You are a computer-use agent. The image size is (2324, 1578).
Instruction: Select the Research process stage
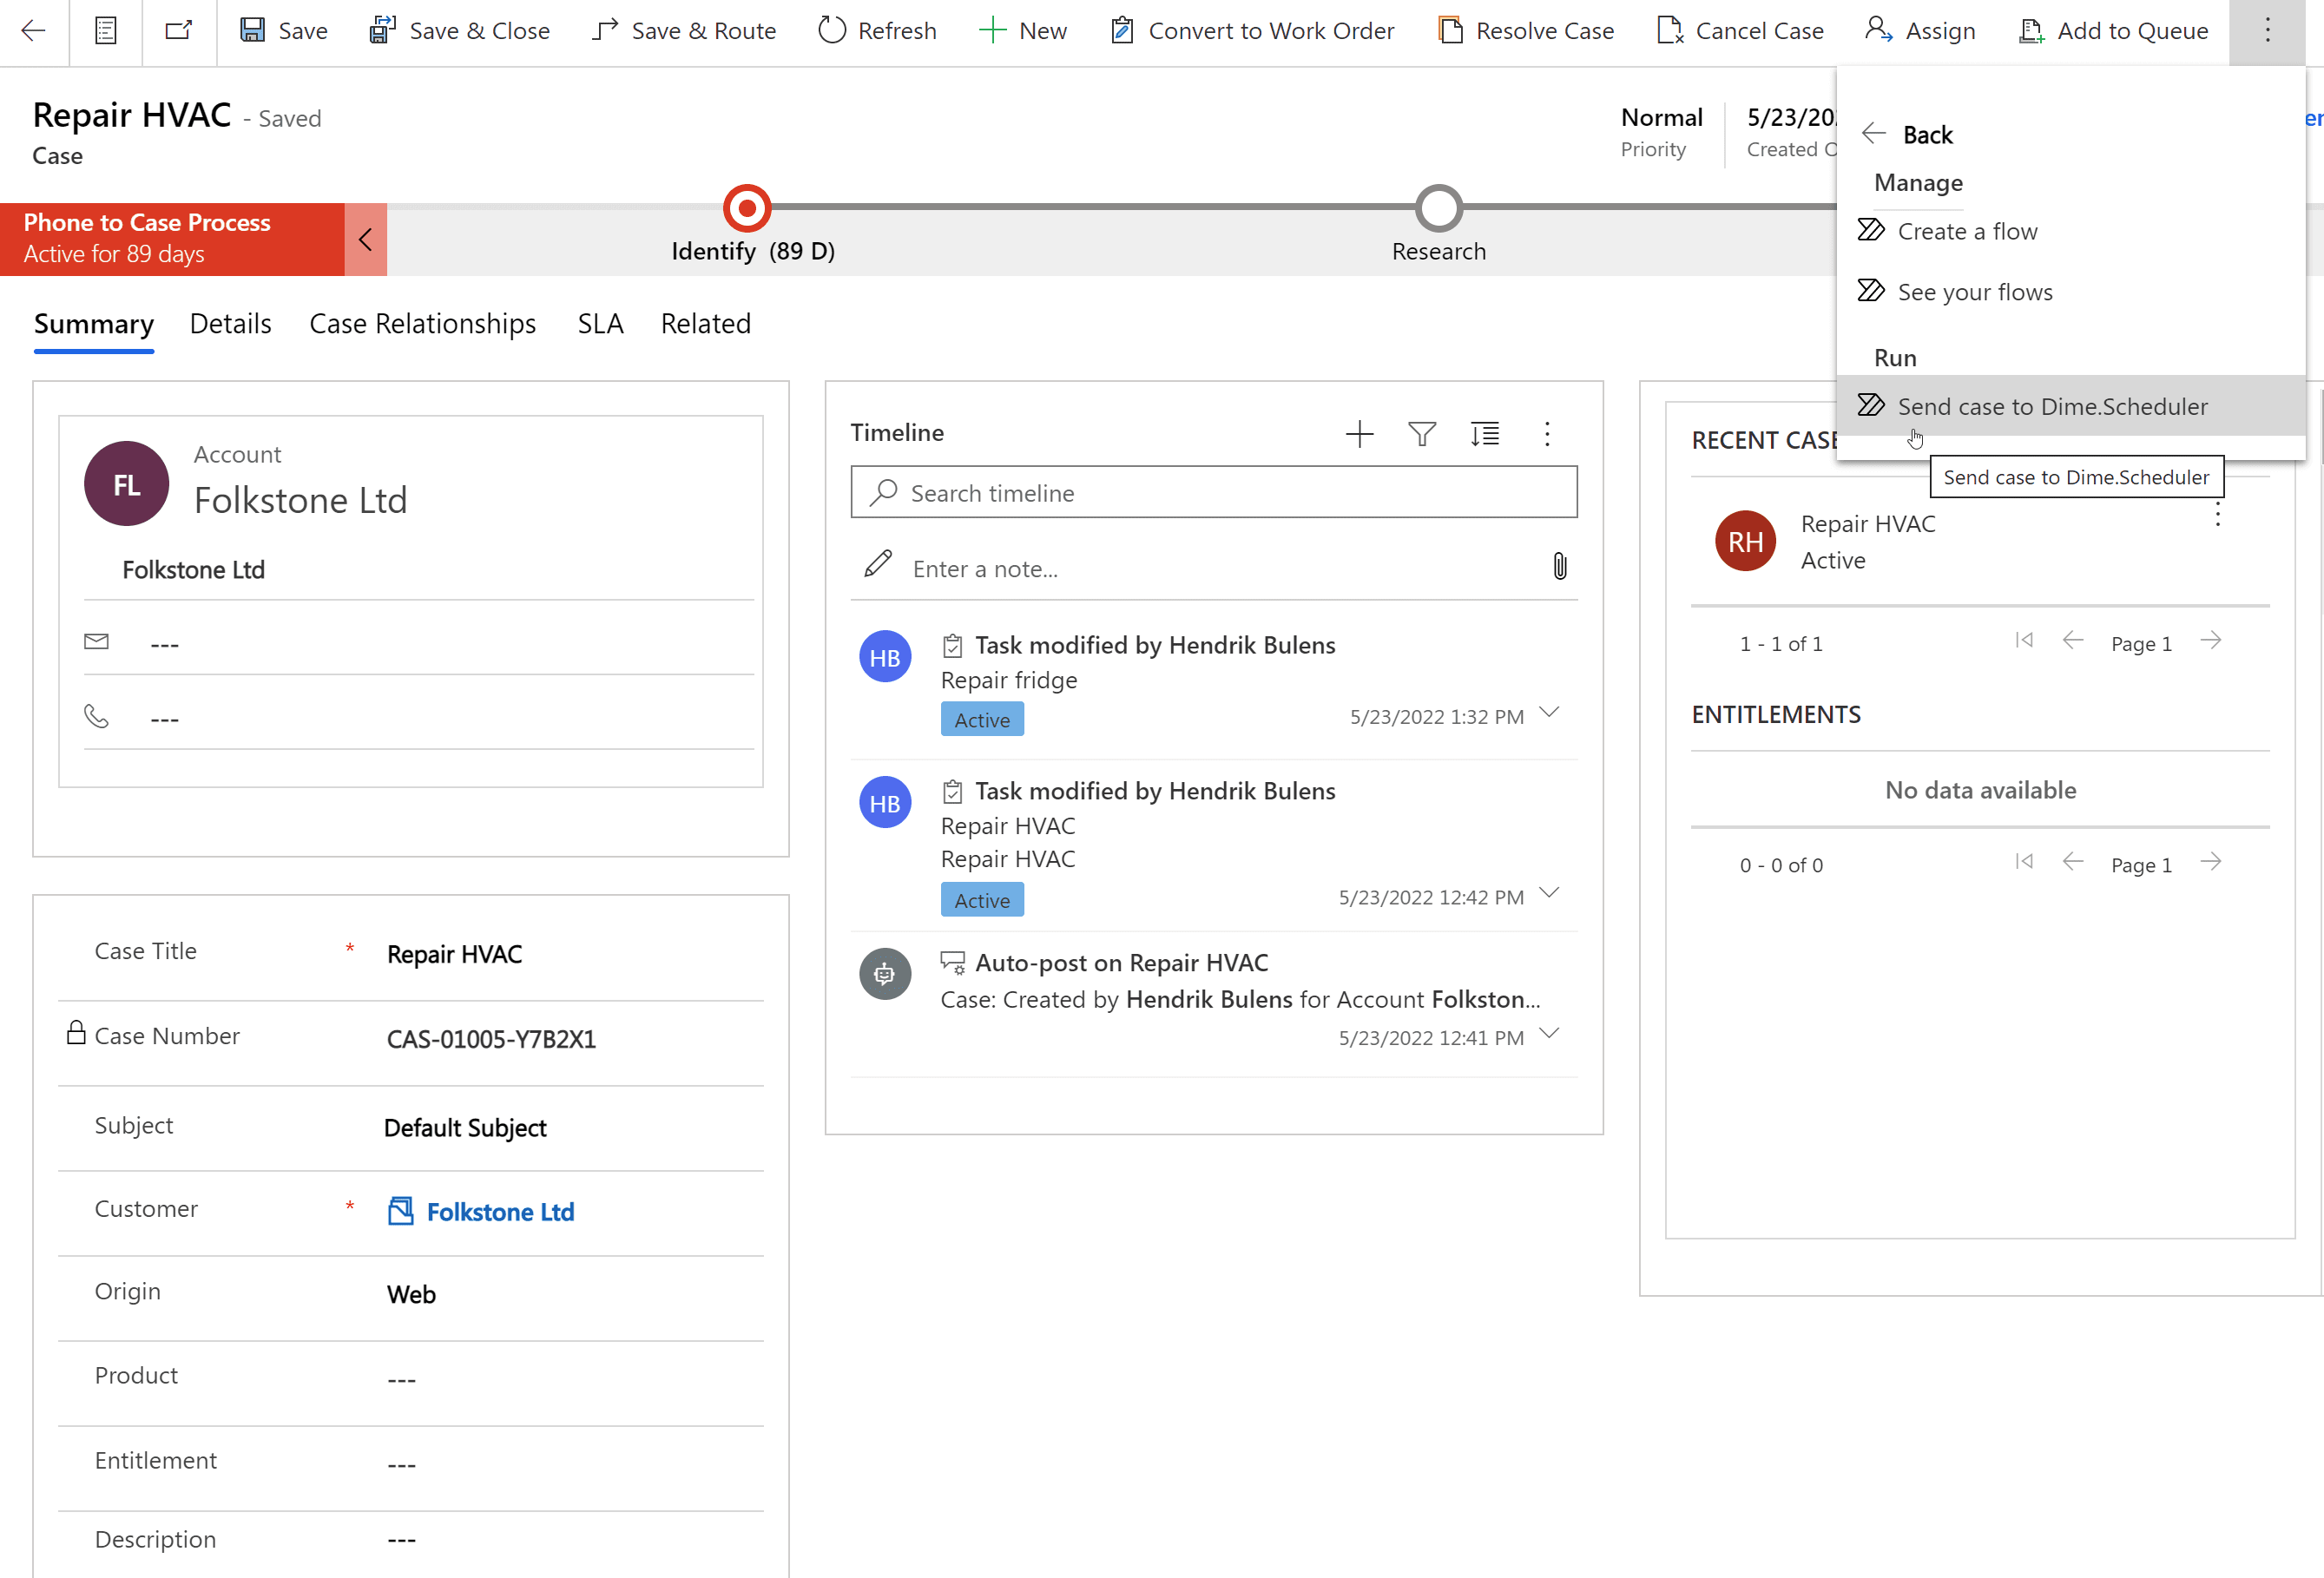pyautogui.click(x=1438, y=208)
